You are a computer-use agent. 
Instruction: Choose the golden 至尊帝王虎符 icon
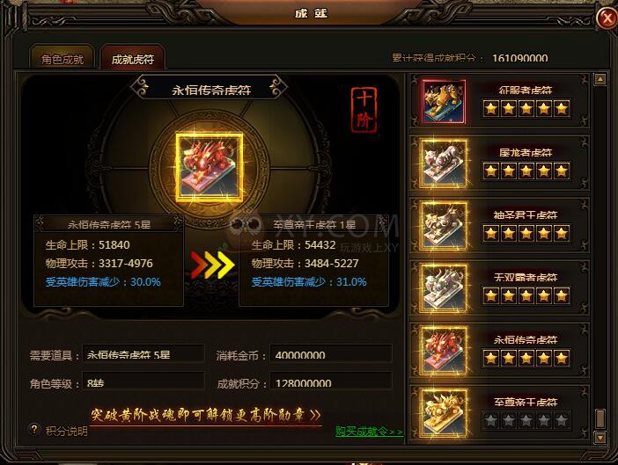tap(444, 412)
